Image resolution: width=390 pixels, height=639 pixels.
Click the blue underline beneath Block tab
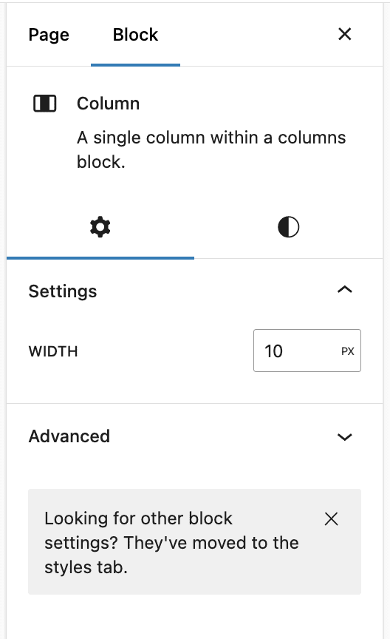(135, 65)
